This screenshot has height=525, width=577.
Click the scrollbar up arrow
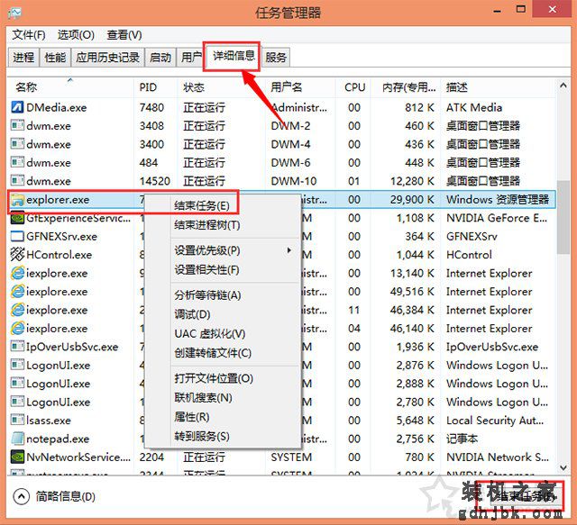pyautogui.click(x=563, y=86)
